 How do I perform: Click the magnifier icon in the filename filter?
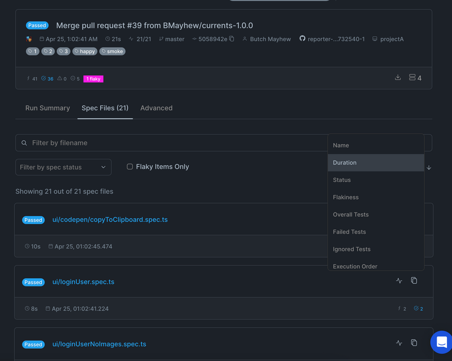[x=24, y=143]
